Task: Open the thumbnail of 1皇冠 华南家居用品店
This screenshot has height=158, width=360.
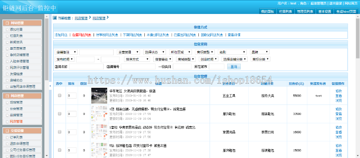Action: 99,132
